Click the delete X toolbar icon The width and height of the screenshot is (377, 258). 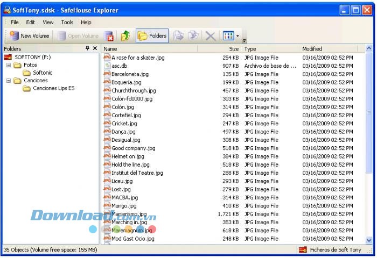tap(210, 36)
